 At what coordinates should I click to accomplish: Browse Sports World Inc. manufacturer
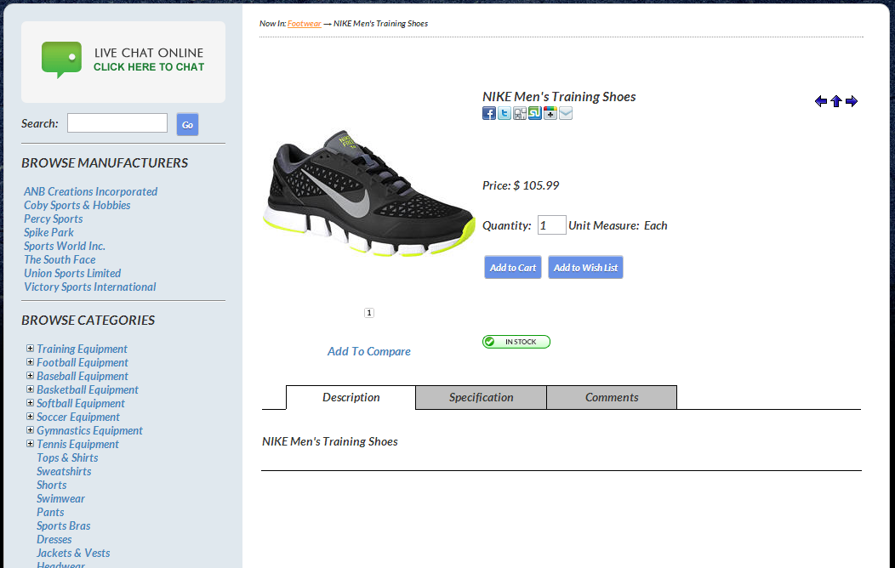click(x=65, y=247)
